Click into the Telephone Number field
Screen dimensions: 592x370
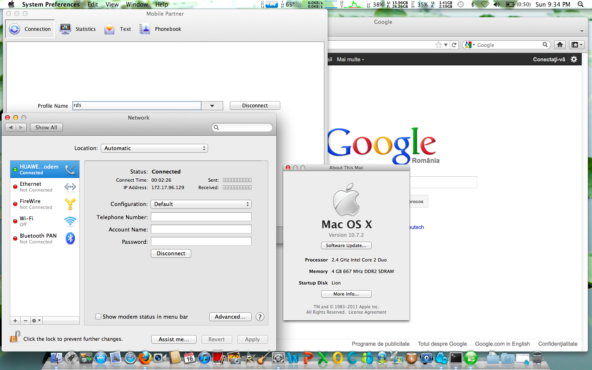pyautogui.click(x=201, y=217)
